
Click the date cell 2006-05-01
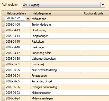coord(18,64)
